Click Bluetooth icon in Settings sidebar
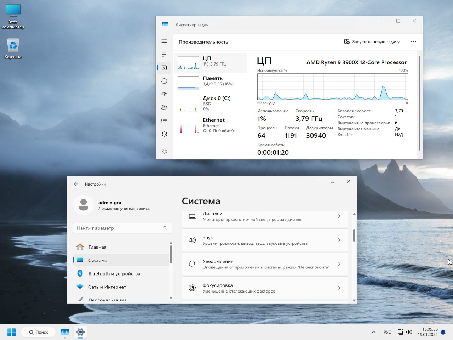This screenshot has width=453, height=340. pyautogui.click(x=80, y=273)
